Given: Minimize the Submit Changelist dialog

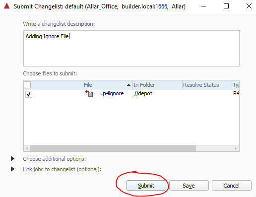Looking at the screenshot, I should pyautogui.click(x=204, y=6).
